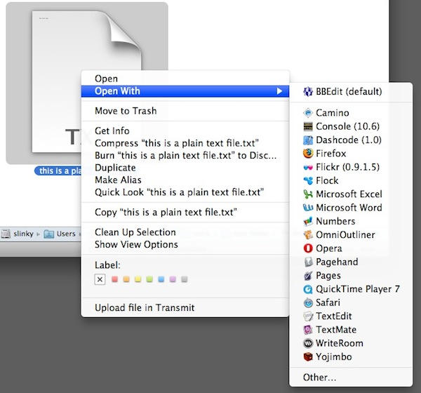Click the Yojimbo icon in submenu
This screenshot has width=421, height=393.
pos(308,357)
